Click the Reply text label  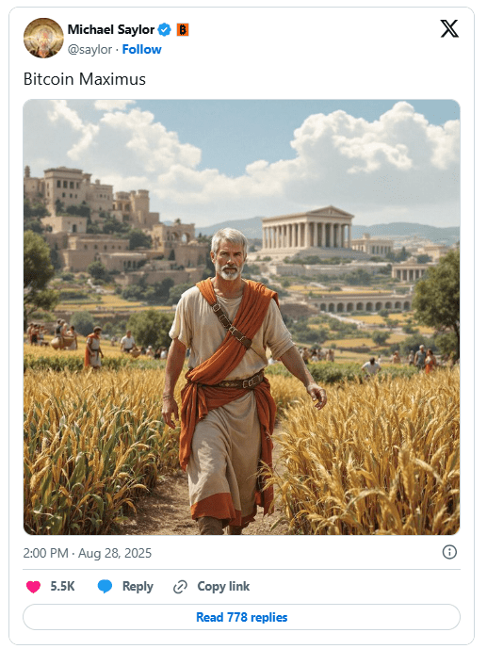click(x=138, y=587)
